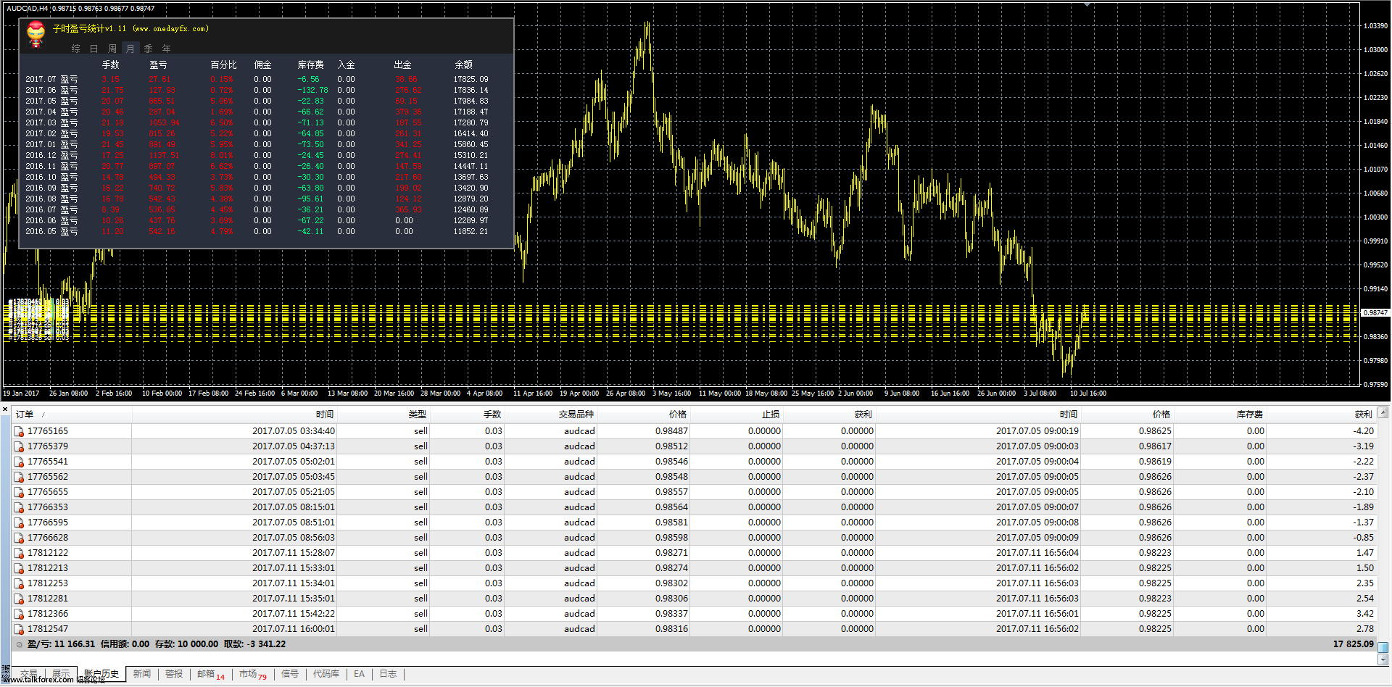Open the 警报 (Alerts) tab
The width and height of the screenshot is (1392, 687).
174,674
